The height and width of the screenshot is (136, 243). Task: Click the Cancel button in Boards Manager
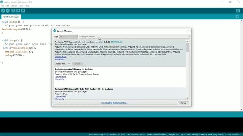point(183,103)
